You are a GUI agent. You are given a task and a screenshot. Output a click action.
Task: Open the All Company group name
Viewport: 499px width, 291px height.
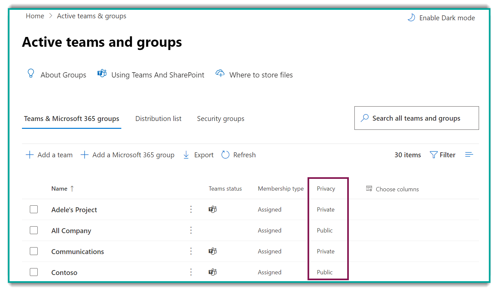(71, 231)
